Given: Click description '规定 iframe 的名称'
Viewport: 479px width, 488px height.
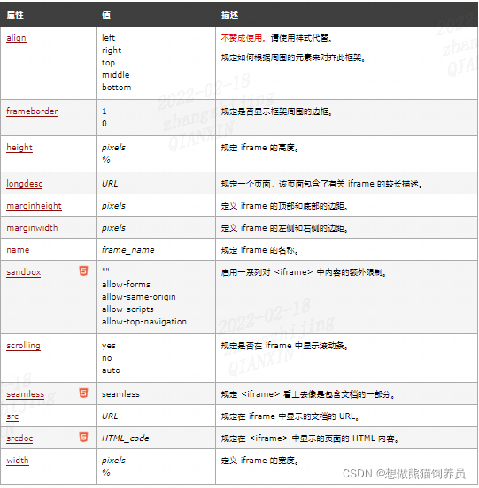Looking at the screenshot, I should [259, 250].
